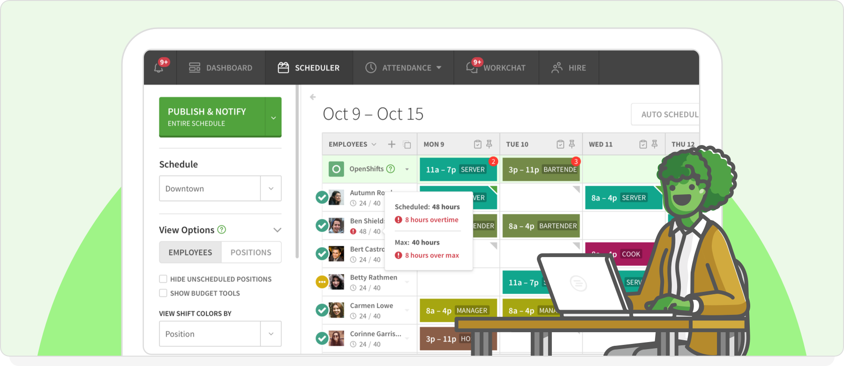Screen dimensions: 844x366
Task: Expand the OpenShifts row arrow
Action: [x=407, y=169]
